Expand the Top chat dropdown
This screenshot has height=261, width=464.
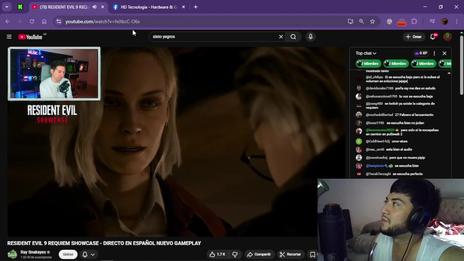pyautogui.click(x=366, y=53)
